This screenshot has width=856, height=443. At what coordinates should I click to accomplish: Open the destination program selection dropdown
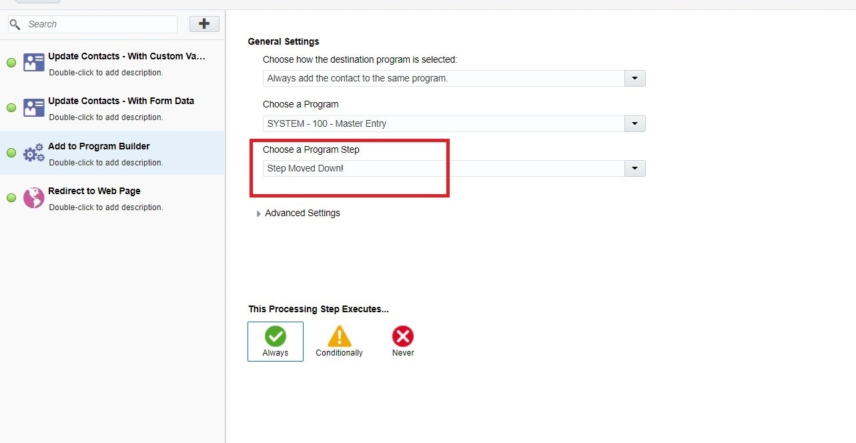[x=634, y=79]
